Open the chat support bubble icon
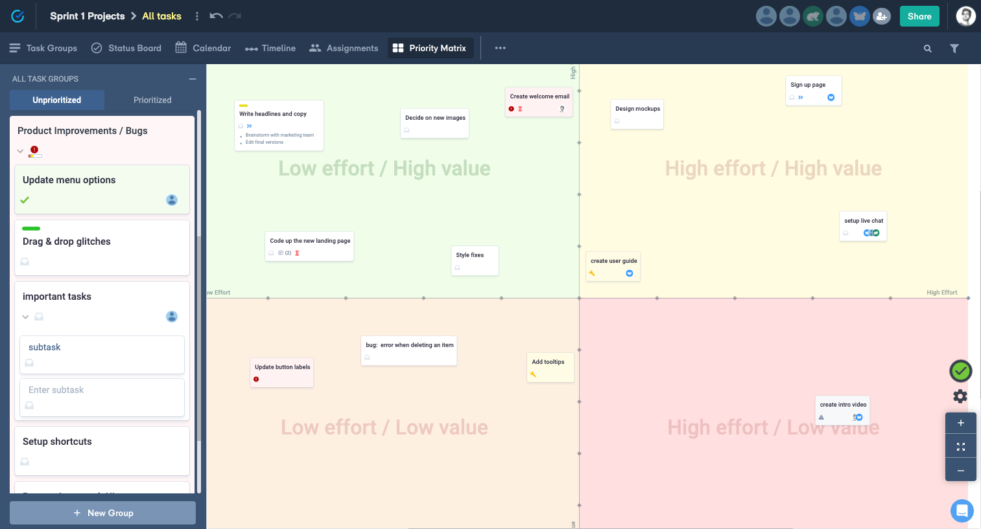The height and width of the screenshot is (529, 981). click(x=962, y=511)
